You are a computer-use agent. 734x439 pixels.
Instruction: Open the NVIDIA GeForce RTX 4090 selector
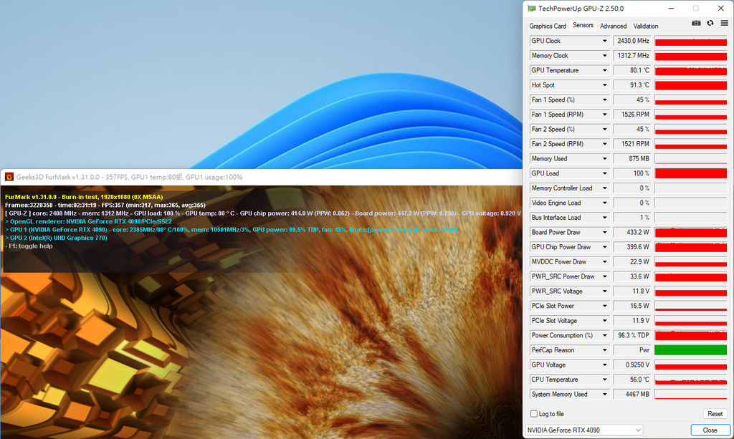click(584, 430)
